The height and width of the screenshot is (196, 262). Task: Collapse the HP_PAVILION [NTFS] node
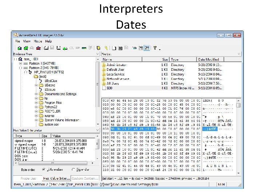pos(25,72)
